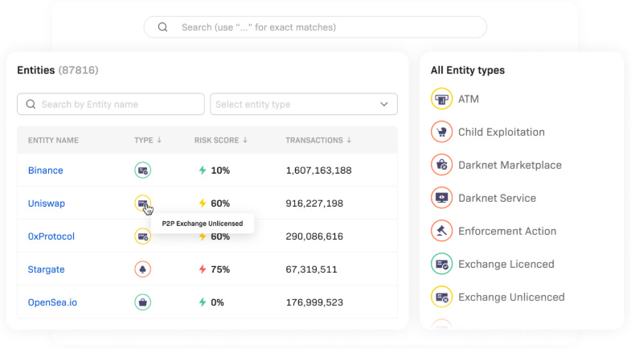Open the 0xProtocol entity link
Viewport: 631px width, 349px height.
click(51, 236)
